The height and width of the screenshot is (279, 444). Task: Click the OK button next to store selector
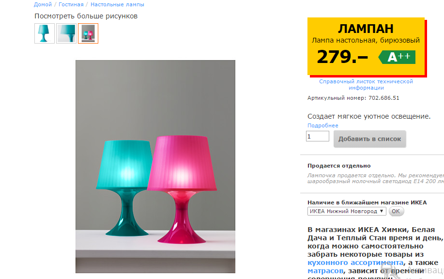click(x=396, y=211)
